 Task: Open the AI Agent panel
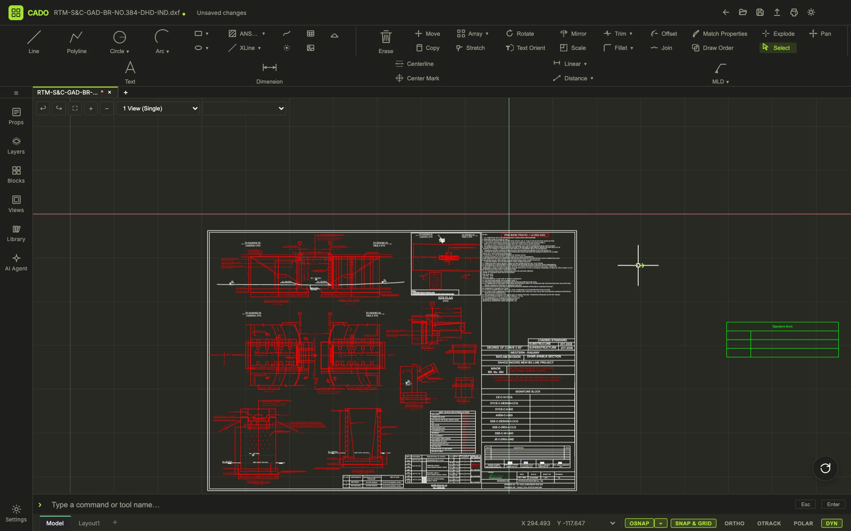pos(16,263)
